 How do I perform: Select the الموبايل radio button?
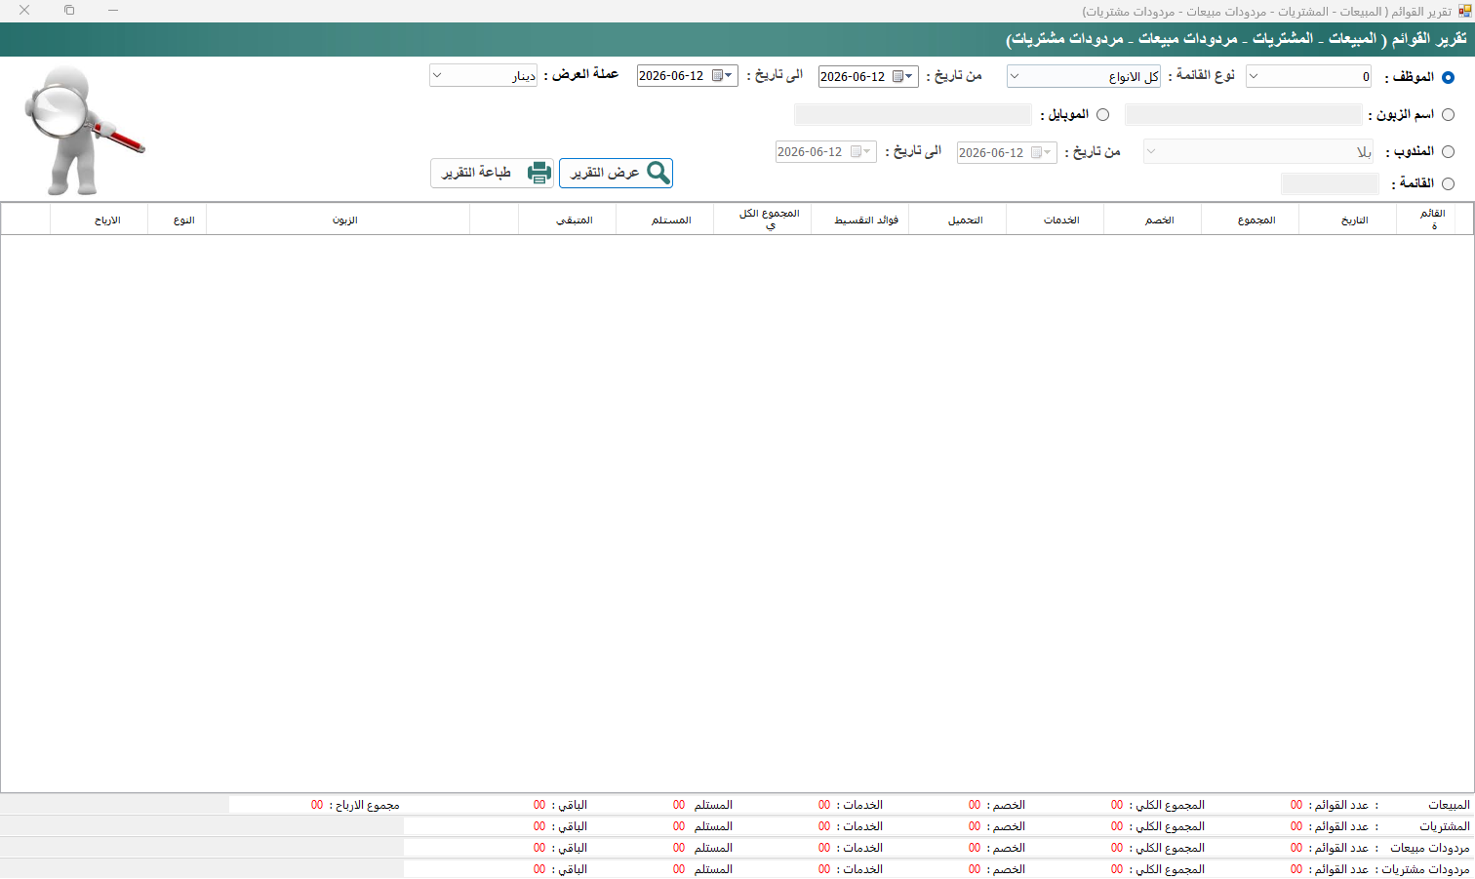[1102, 115]
